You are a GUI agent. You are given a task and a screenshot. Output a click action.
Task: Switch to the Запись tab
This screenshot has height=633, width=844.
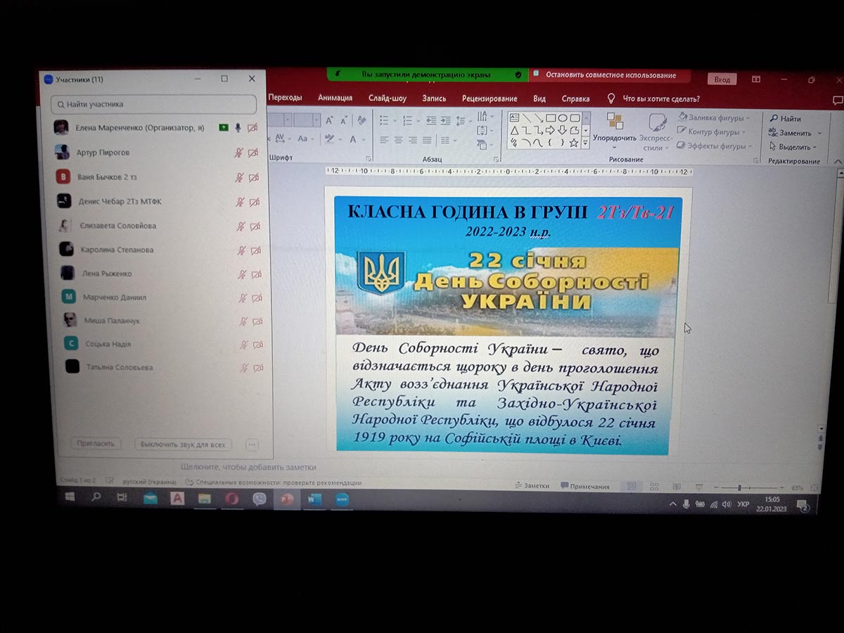[x=434, y=98]
